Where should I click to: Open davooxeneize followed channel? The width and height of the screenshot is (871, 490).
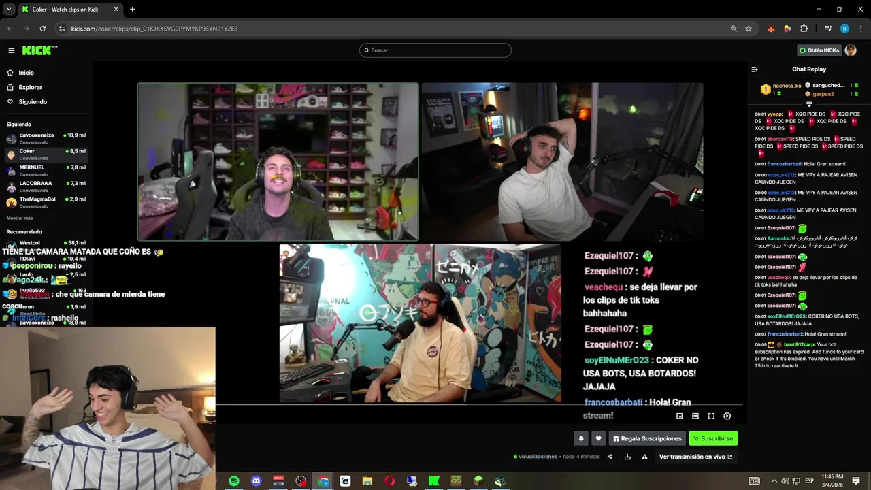coord(46,138)
